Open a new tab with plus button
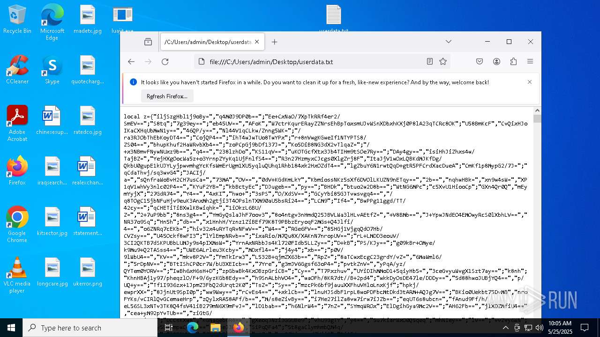This screenshot has height=337, width=600. [x=275, y=42]
